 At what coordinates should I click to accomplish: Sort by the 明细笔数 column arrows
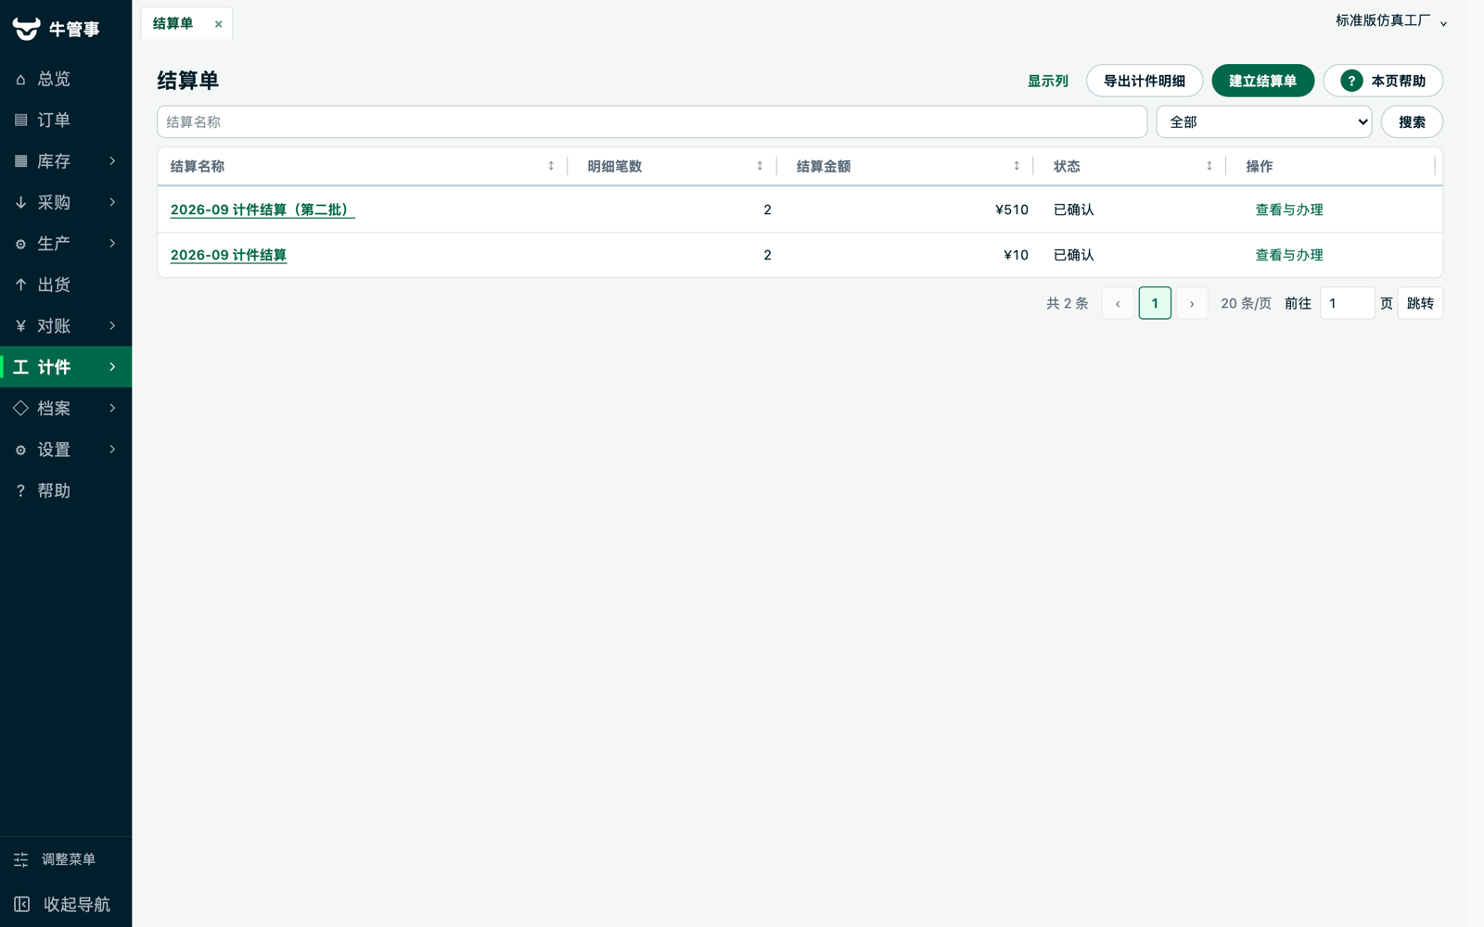pos(760,166)
